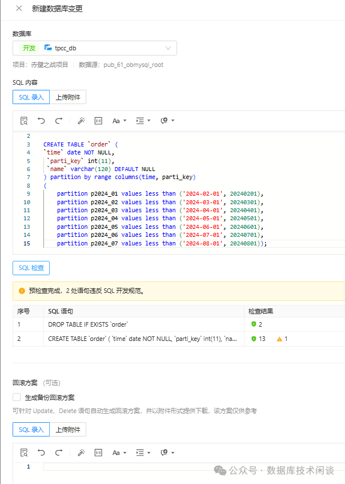
Task: Undo in the rollback editor toolbar
Action: click(x=41, y=453)
